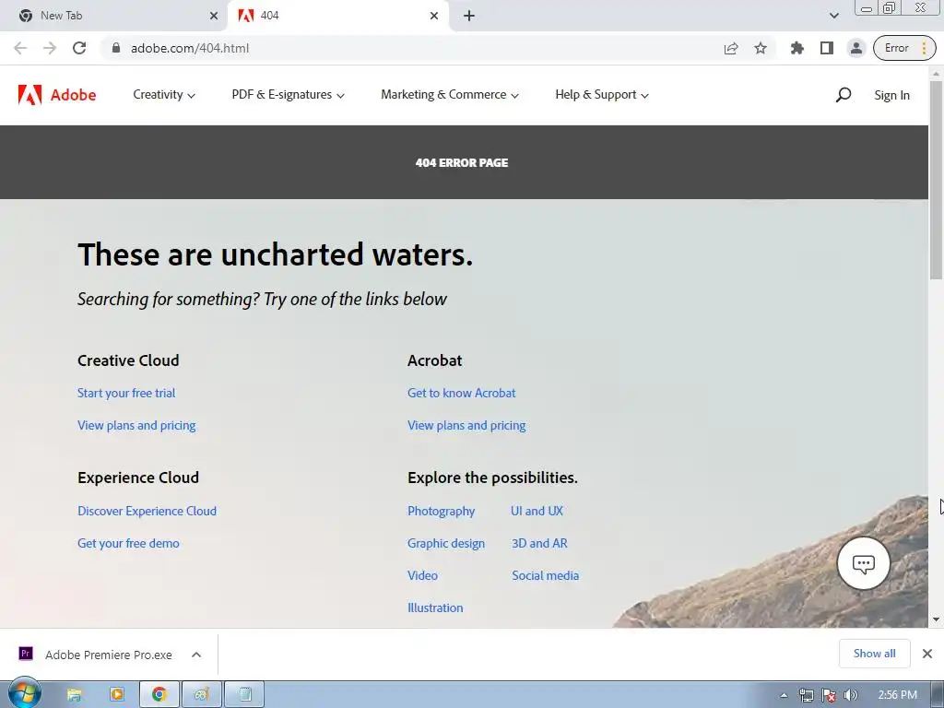Click the Adobe logo in the header
944x708 pixels.
point(57,95)
